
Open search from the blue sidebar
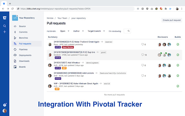5,26
